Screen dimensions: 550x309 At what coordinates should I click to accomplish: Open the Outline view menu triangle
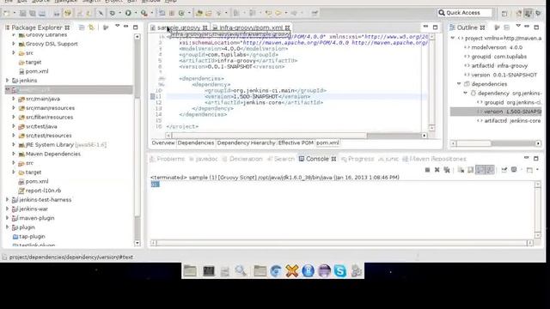pyautogui.click(x=518, y=26)
